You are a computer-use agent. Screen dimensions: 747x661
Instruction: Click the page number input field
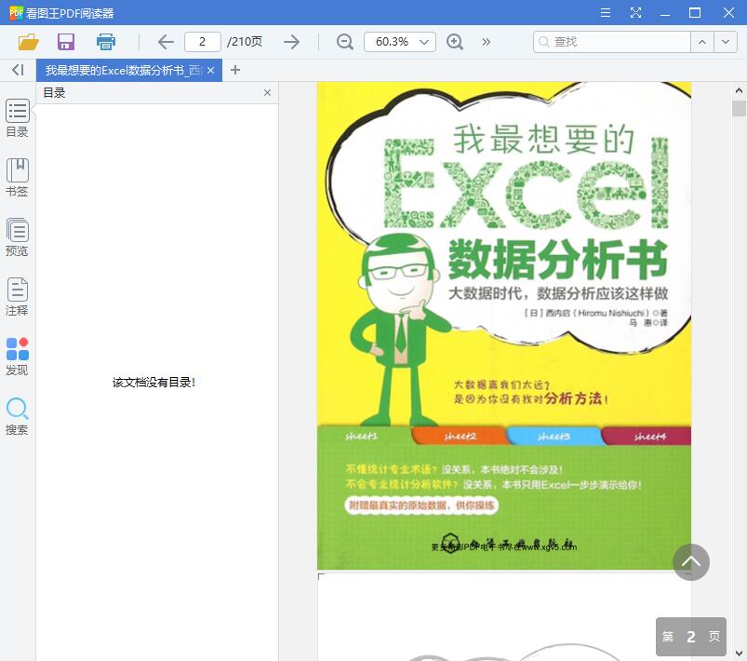pyautogui.click(x=203, y=42)
